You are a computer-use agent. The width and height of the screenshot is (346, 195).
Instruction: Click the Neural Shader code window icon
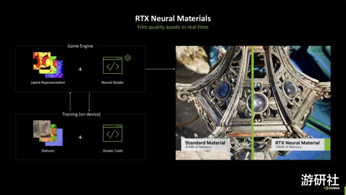coord(113,65)
